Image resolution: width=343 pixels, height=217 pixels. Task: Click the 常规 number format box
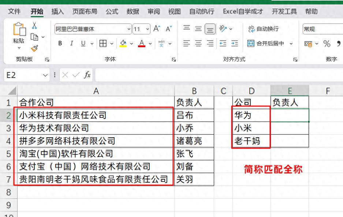pos(323,29)
